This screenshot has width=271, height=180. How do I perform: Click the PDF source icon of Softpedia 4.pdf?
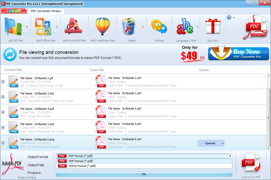click(13, 112)
